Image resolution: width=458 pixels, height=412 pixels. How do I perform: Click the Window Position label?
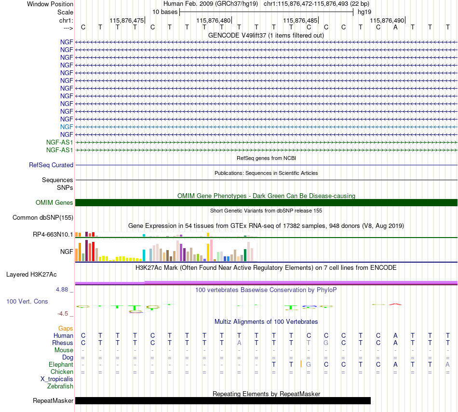click(50, 4)
